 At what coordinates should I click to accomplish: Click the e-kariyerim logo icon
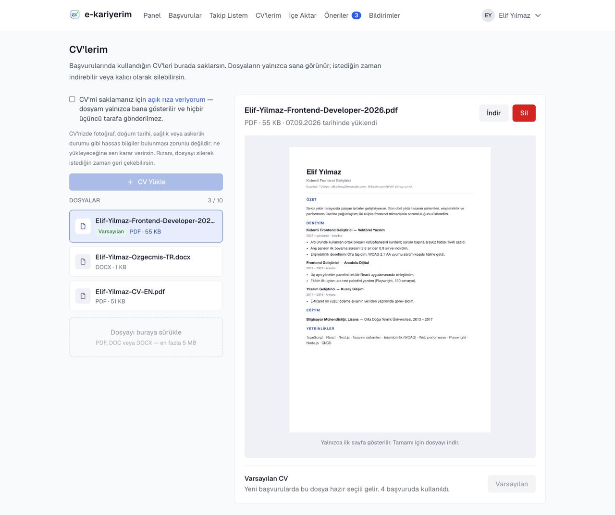coord(75,14)
